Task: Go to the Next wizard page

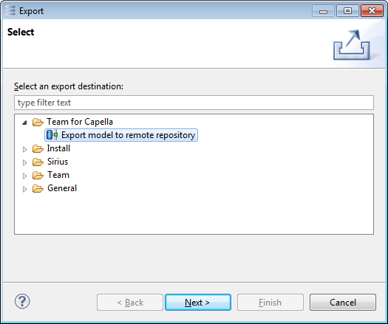Action: (x=198, y=303)
